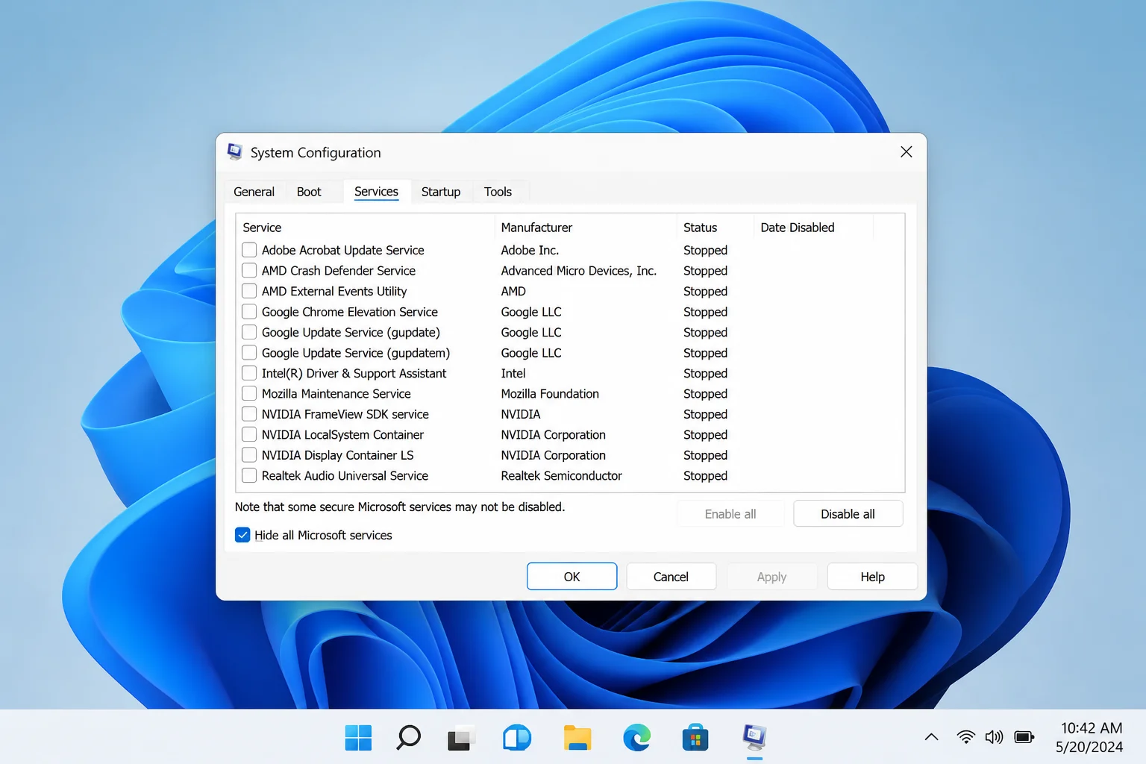Click 'Intel' manufacturer cell
The height and width of the screenshot is (764, 1146).
click(x=513, y=373)
